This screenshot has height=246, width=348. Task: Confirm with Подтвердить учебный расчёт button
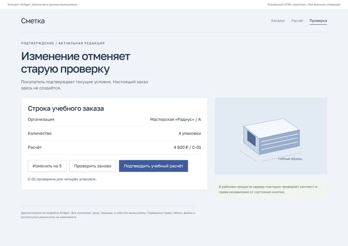(154, 166)
